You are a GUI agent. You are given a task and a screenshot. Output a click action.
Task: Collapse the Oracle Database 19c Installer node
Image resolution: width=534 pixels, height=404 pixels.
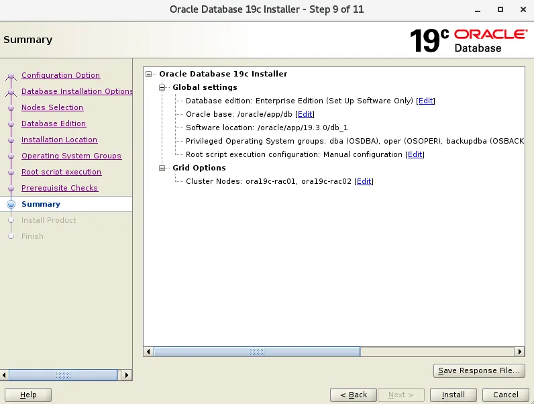coord(149,74)
